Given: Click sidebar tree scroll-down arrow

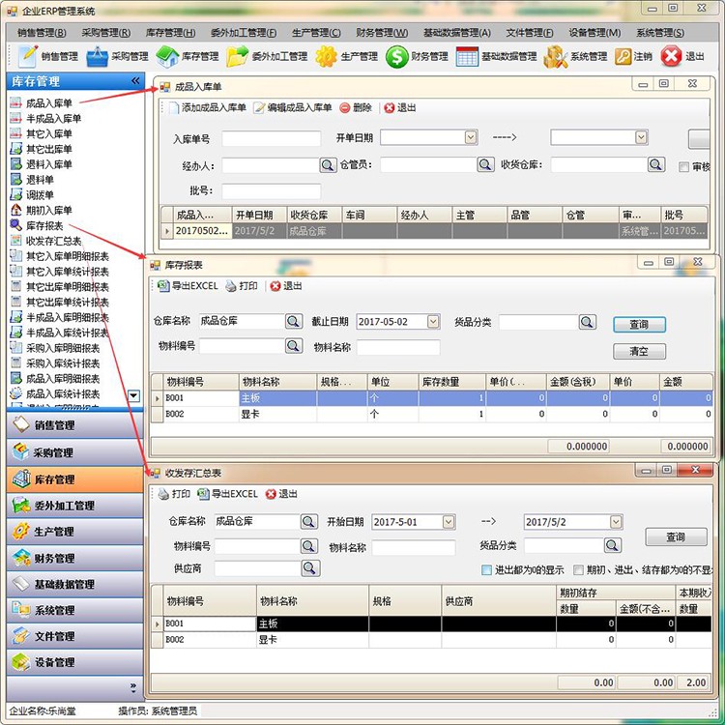Looking at the screenshot, I should 133,395.
